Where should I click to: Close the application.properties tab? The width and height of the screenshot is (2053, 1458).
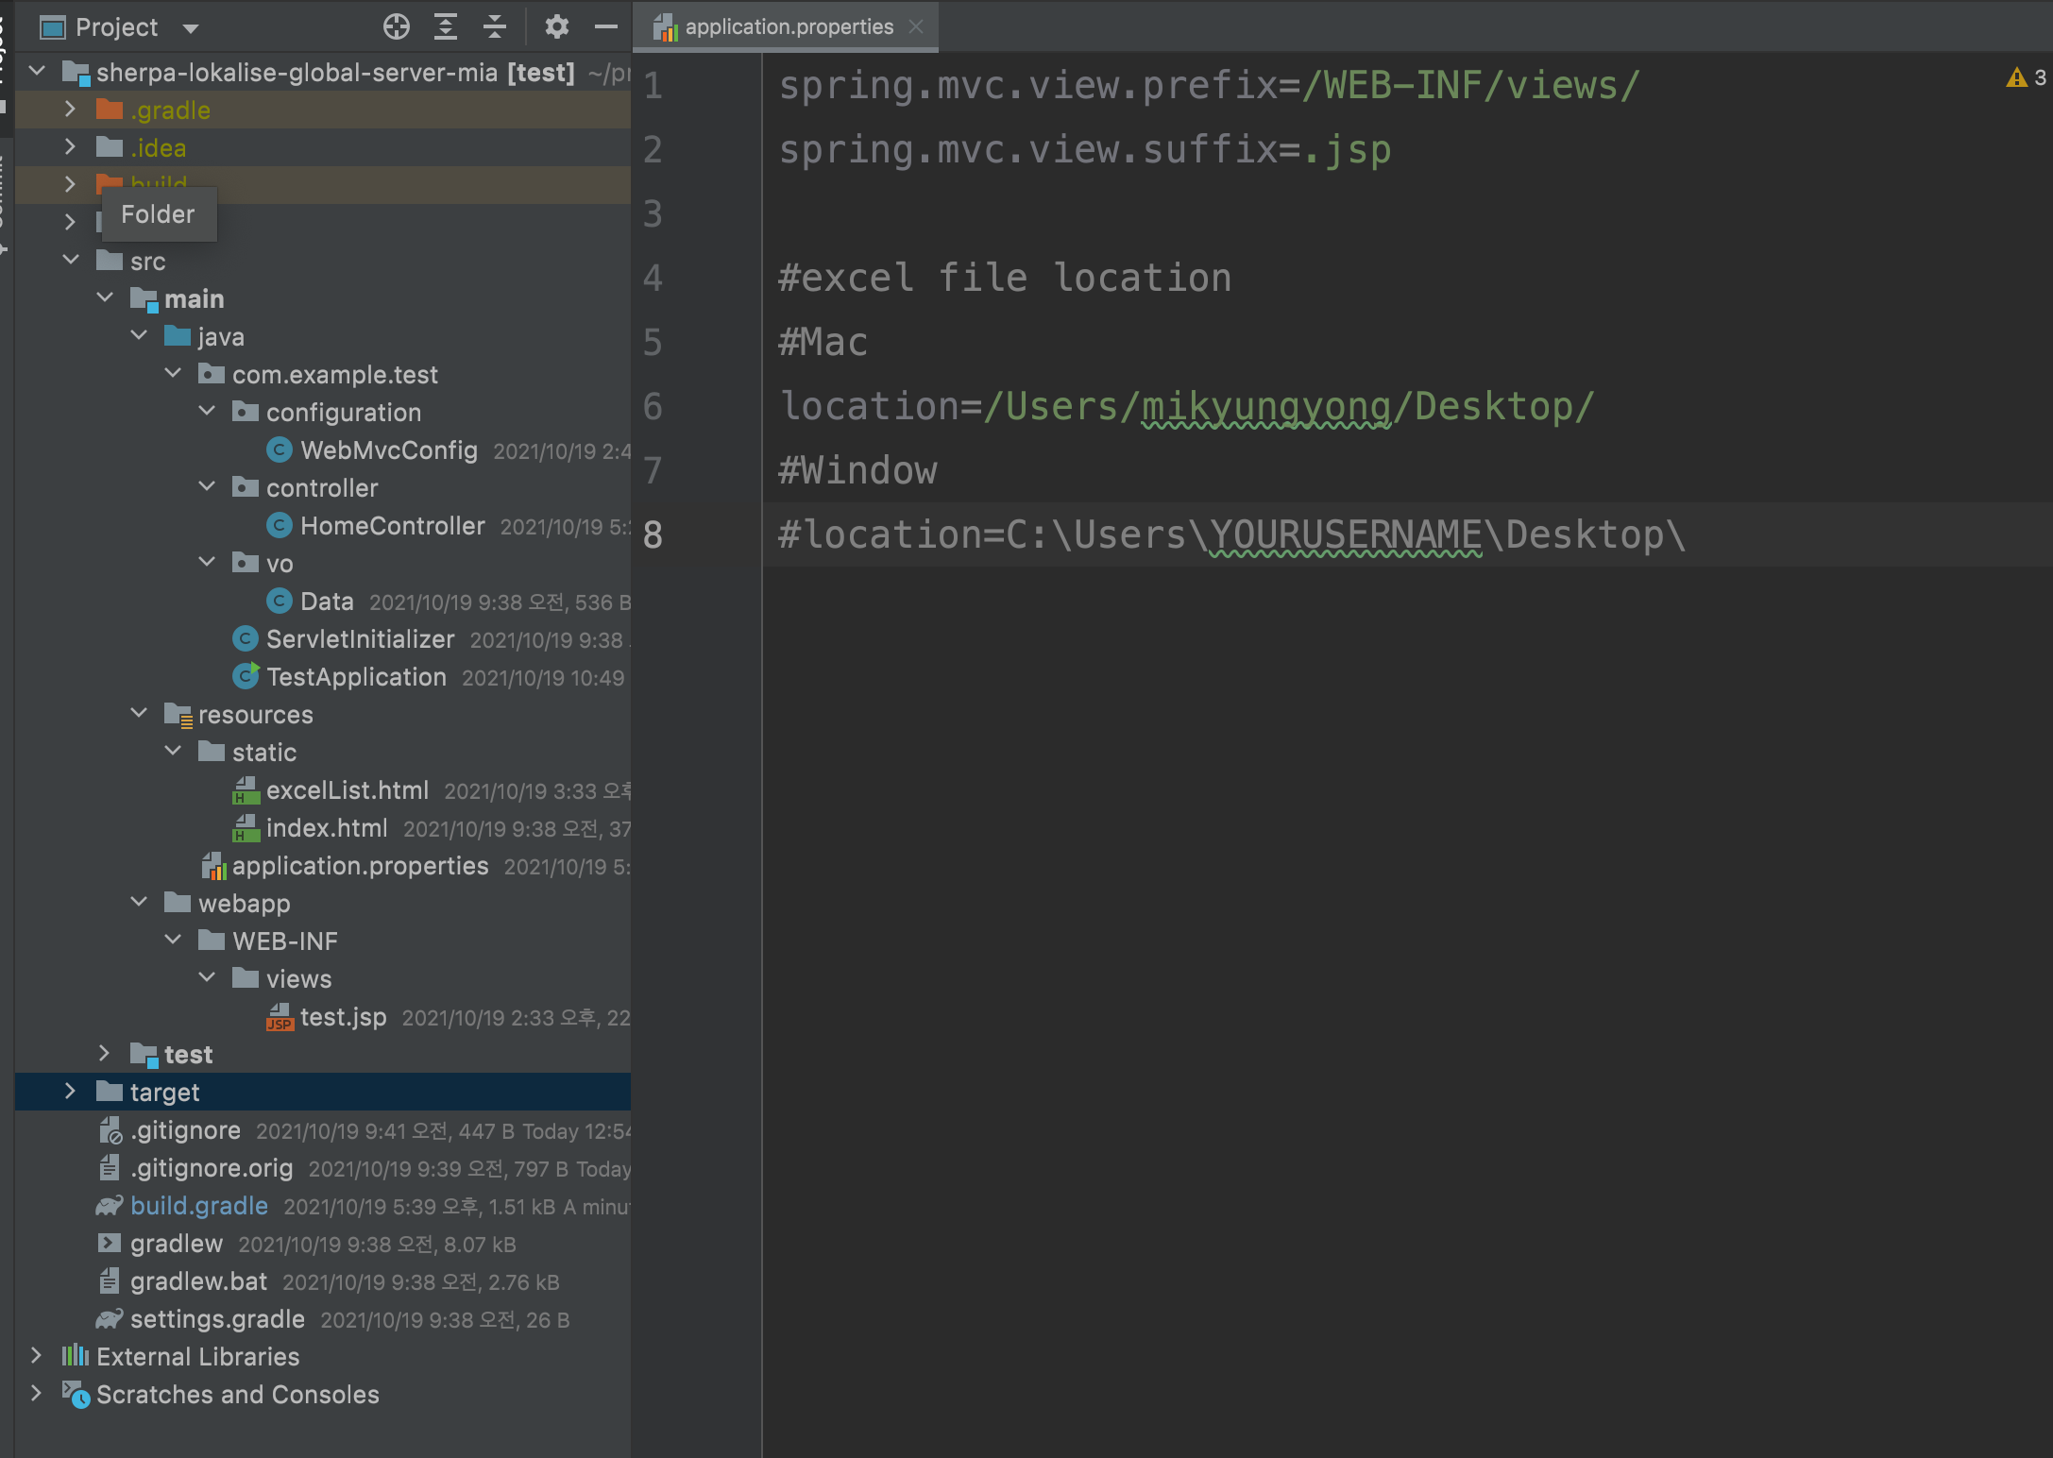(x=915, y=26)
